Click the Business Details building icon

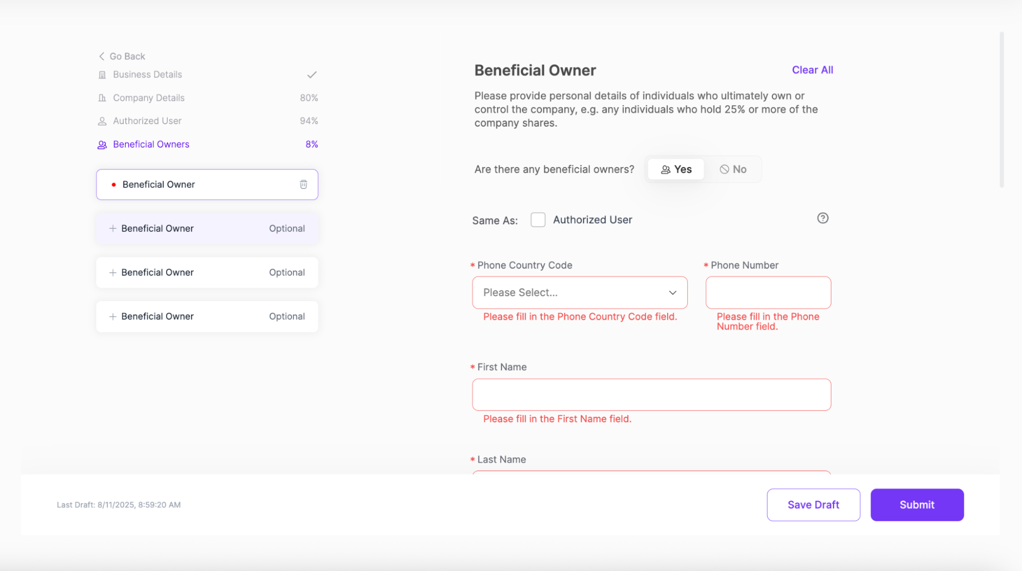click(x=102, y=75)
